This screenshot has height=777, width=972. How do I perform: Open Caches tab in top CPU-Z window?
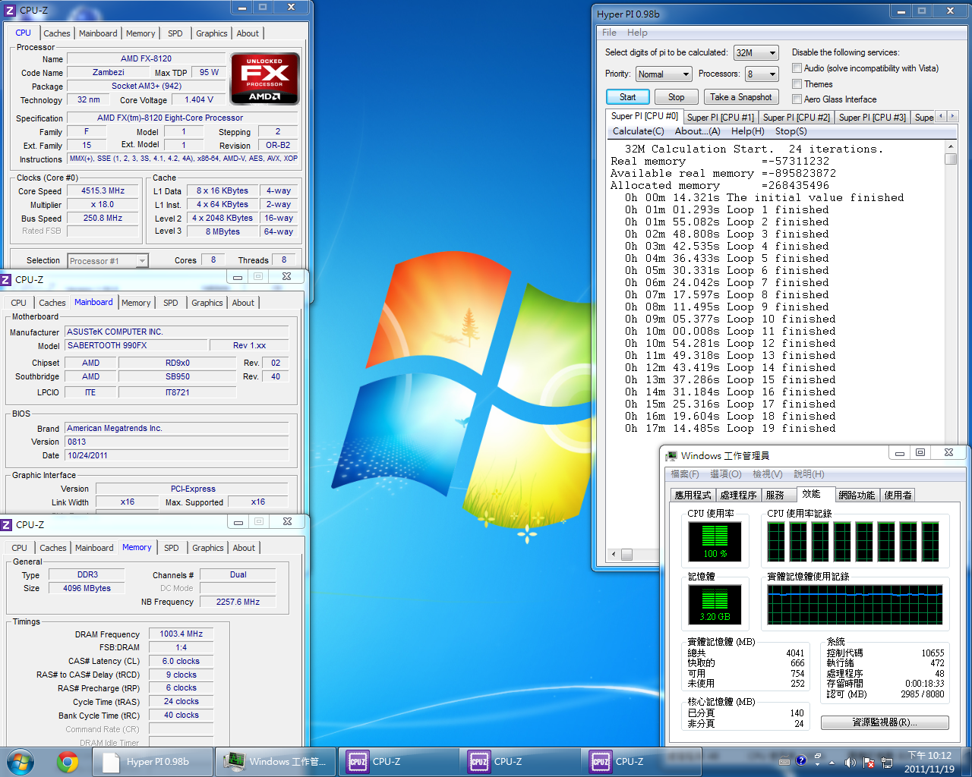click(56, 33)
